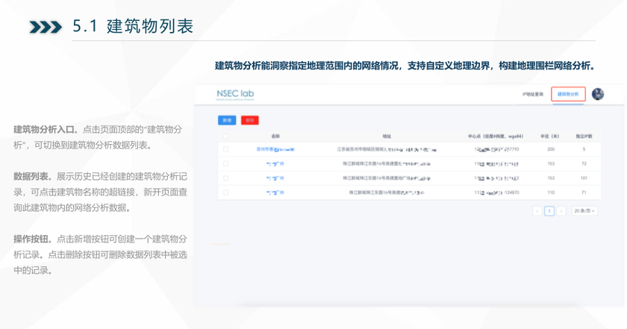627x329 pixels.
Task: Click the IP count value 5
Action: (584, 149)
